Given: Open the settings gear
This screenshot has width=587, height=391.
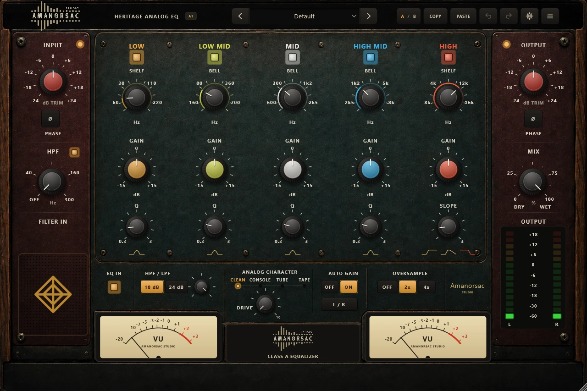Looking at the screenshot, I should [x=529, y=16].
